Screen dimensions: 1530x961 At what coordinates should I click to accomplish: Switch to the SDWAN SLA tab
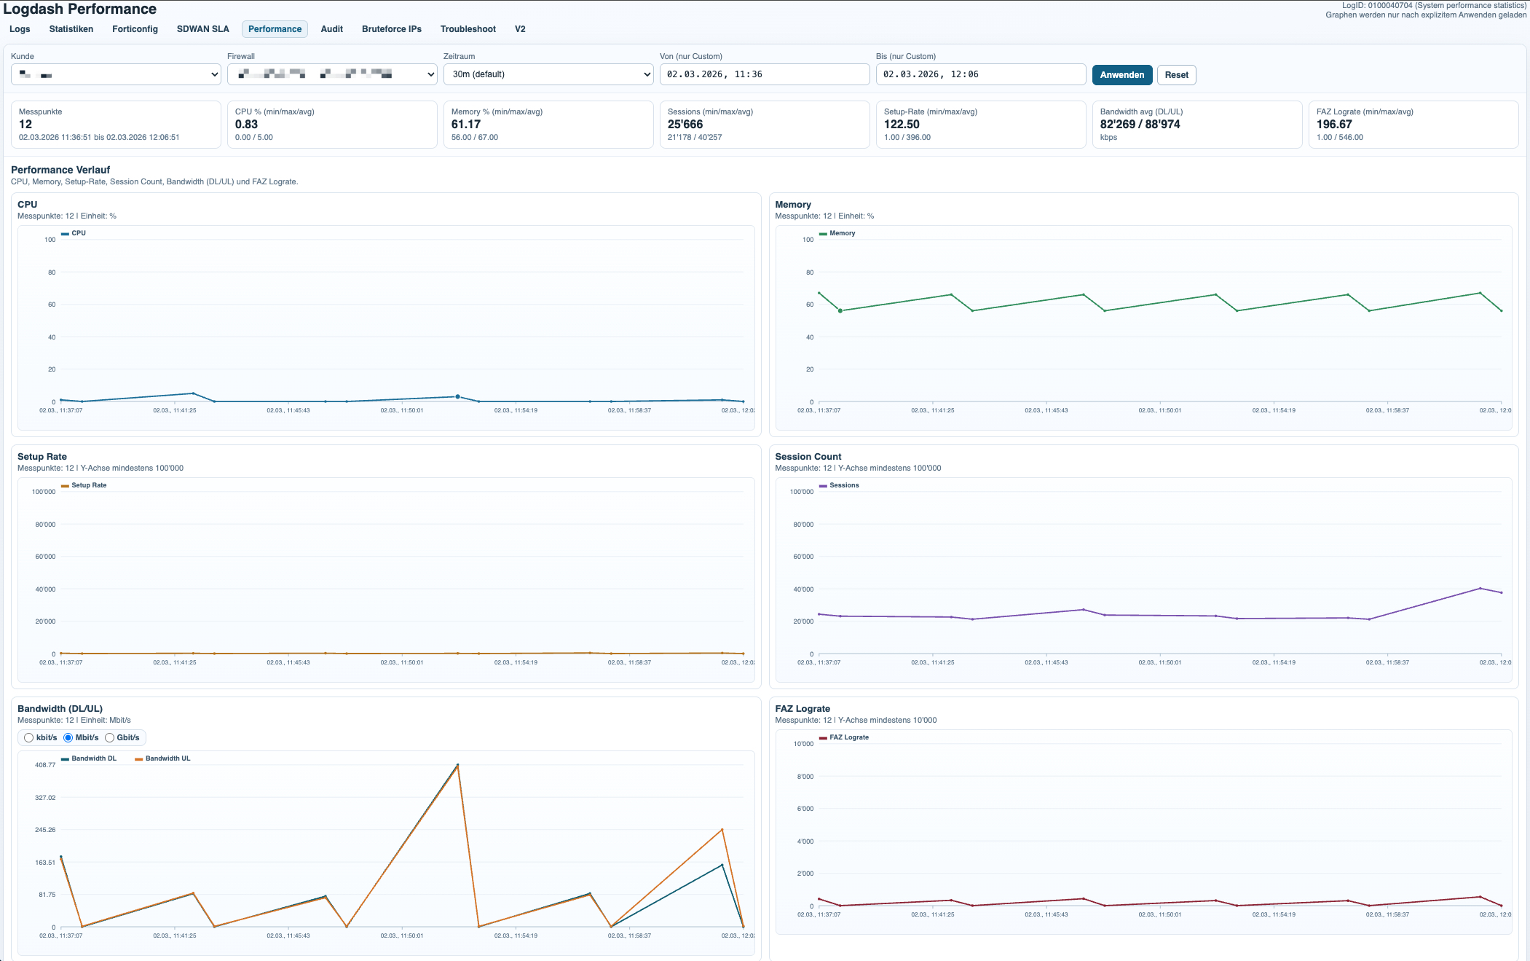pyautogui.click(x=202, y=29)
